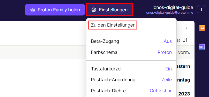
Task: Change Postfach-Anordnung value Zeile
Action: pyautogui.click(x=167, y=80)
